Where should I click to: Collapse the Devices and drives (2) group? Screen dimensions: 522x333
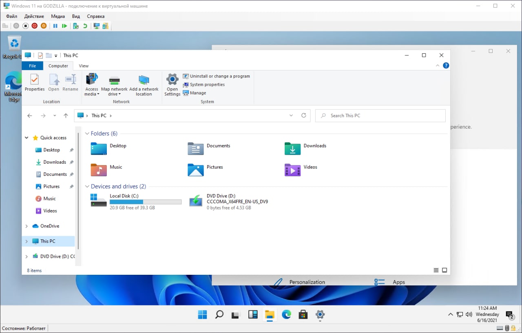tap(87, 186)
